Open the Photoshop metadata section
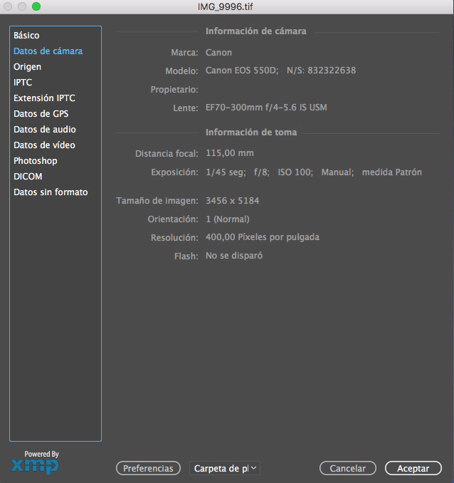 pyautogui.click(x=36, y=161)
